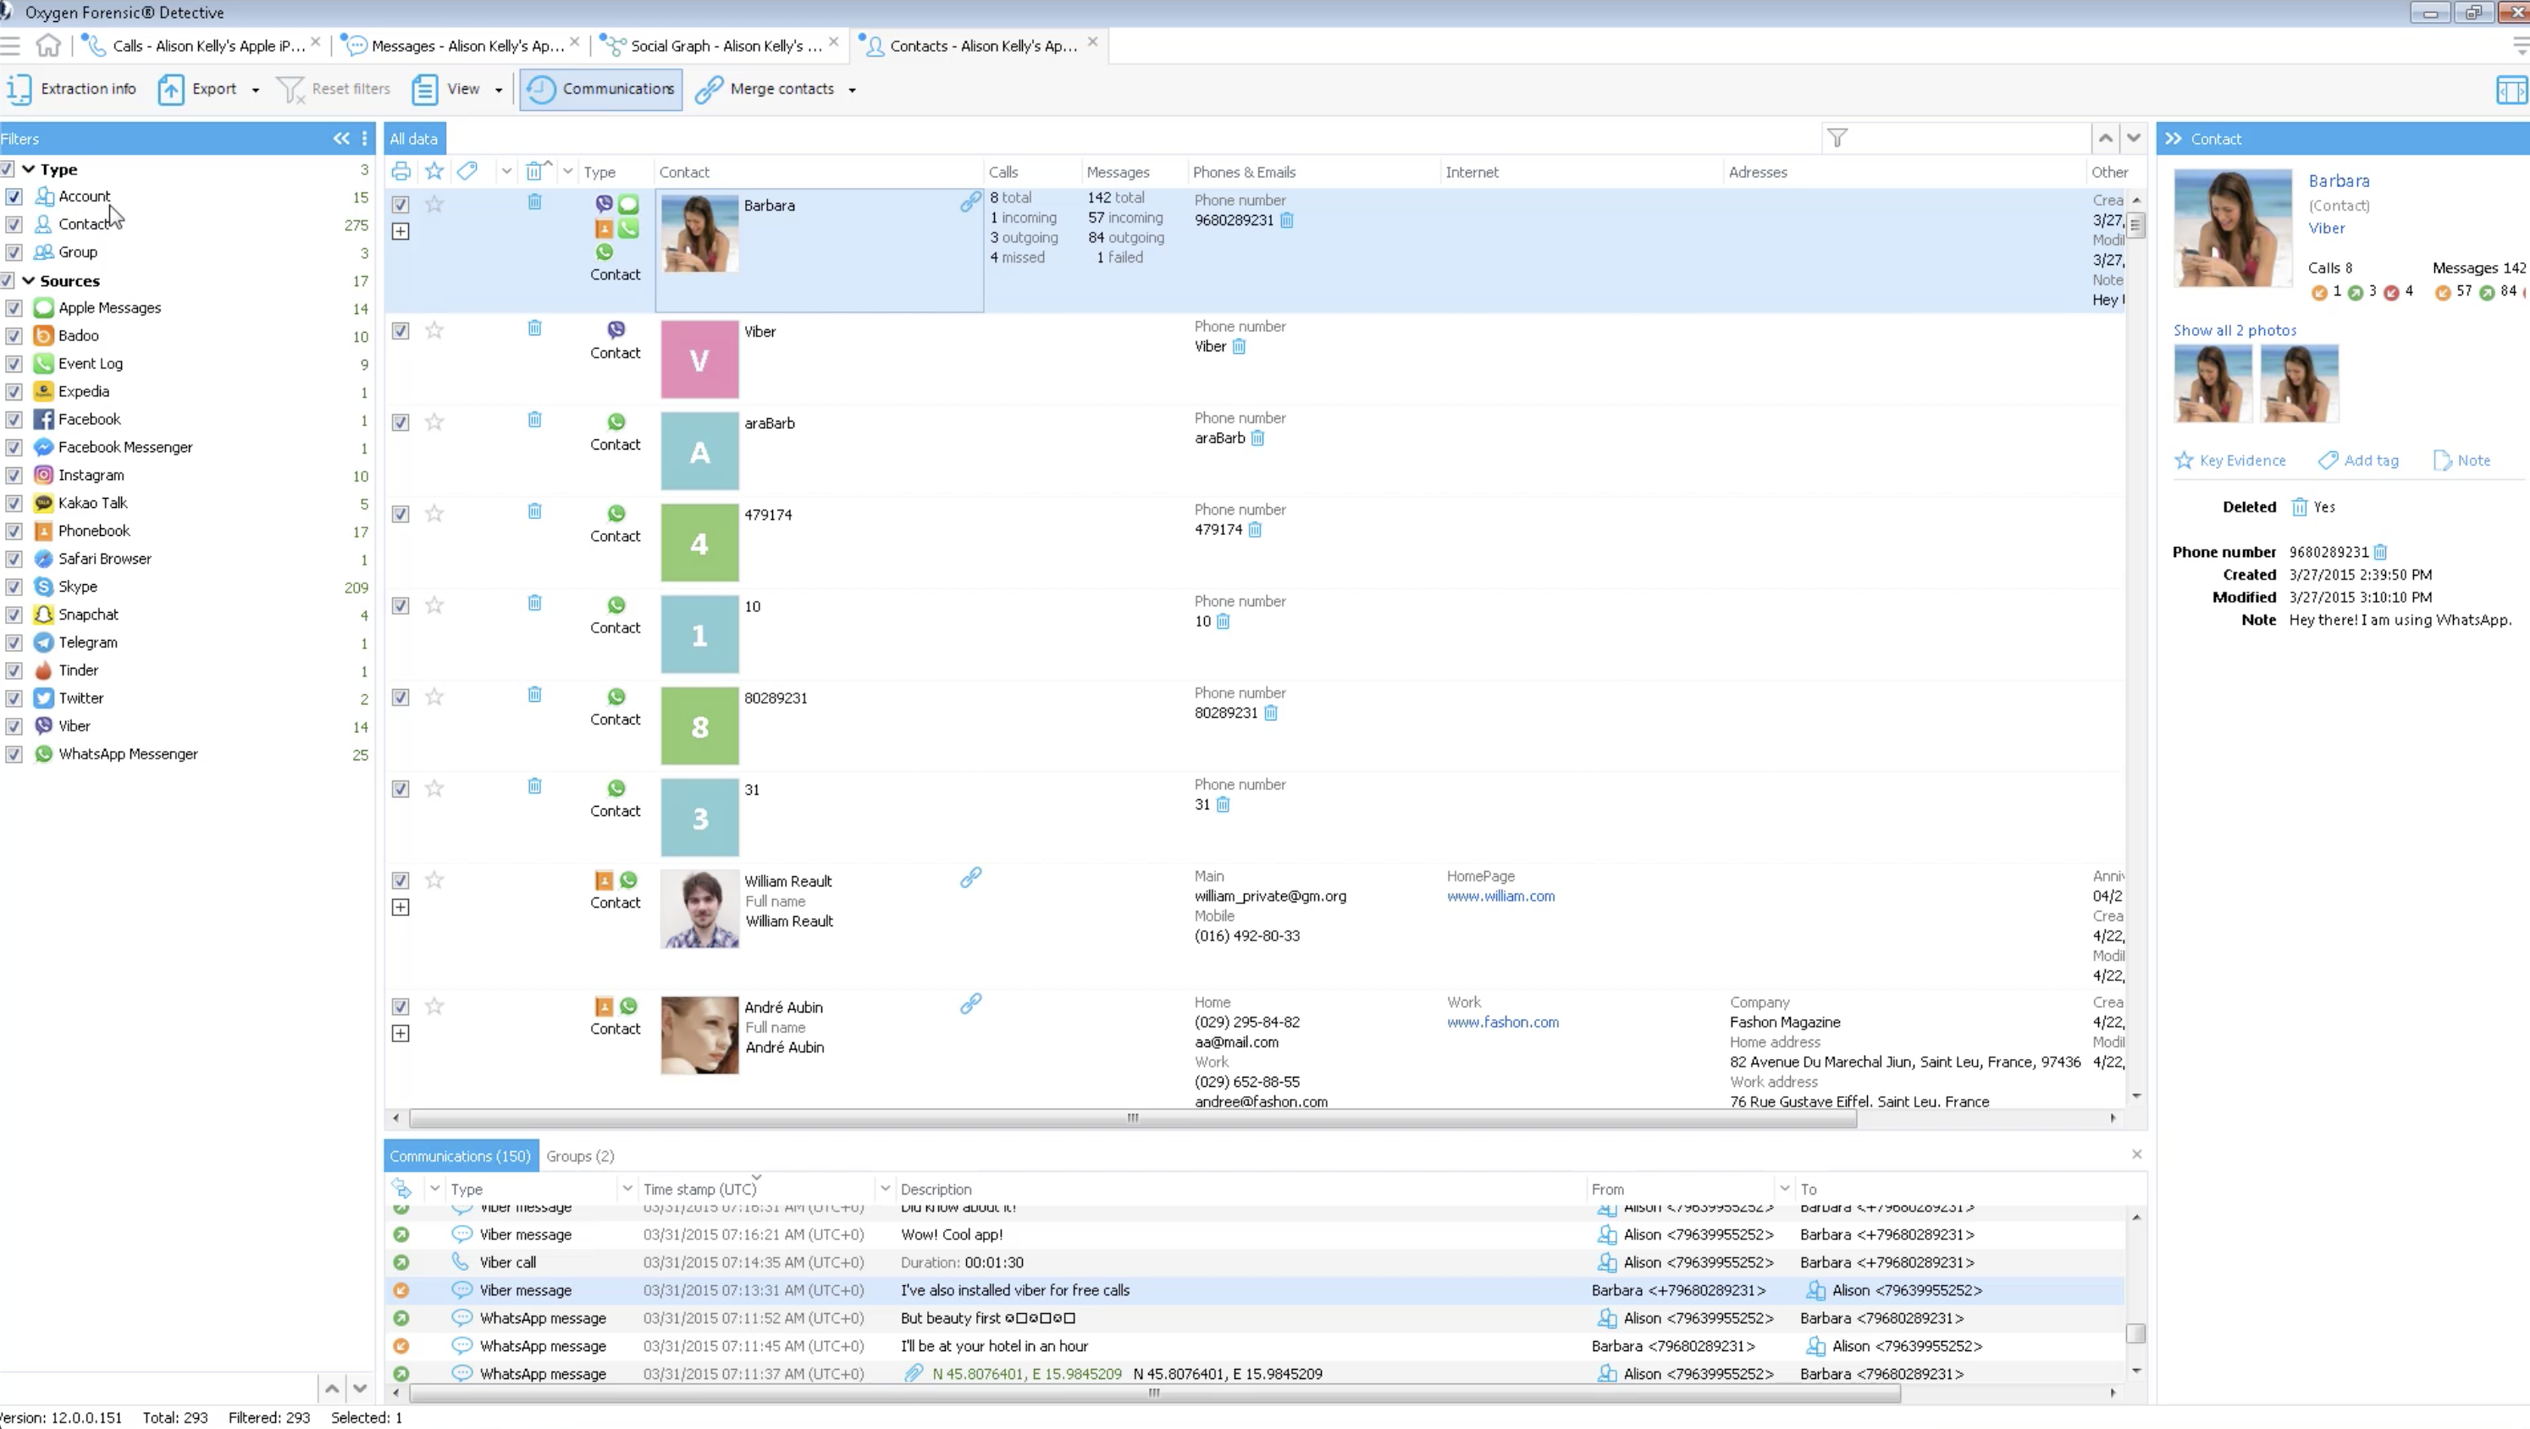Uncheck the WhatsApp Messenger source filter
The image size is (2530, 1429).
(14, 754)
